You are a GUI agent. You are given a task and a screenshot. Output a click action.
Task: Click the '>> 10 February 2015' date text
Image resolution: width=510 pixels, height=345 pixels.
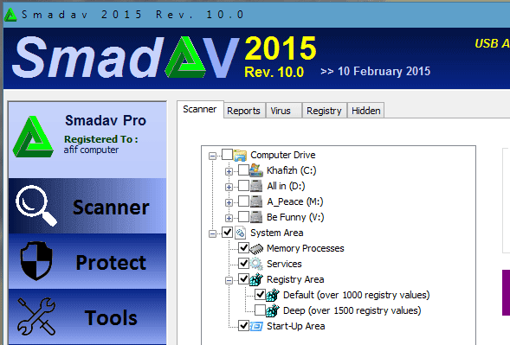(375, 71)
